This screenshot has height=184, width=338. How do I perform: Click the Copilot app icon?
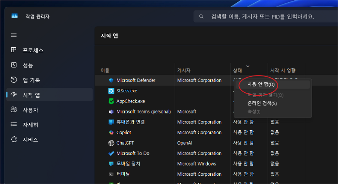pyautogui.click(x=111, y=133)
